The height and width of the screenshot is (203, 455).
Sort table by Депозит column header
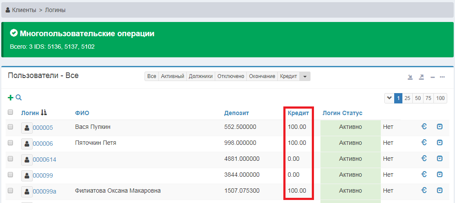coord(236,113)
